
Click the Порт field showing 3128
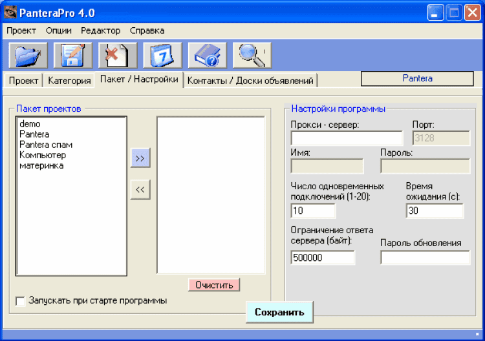coord(441,138)
